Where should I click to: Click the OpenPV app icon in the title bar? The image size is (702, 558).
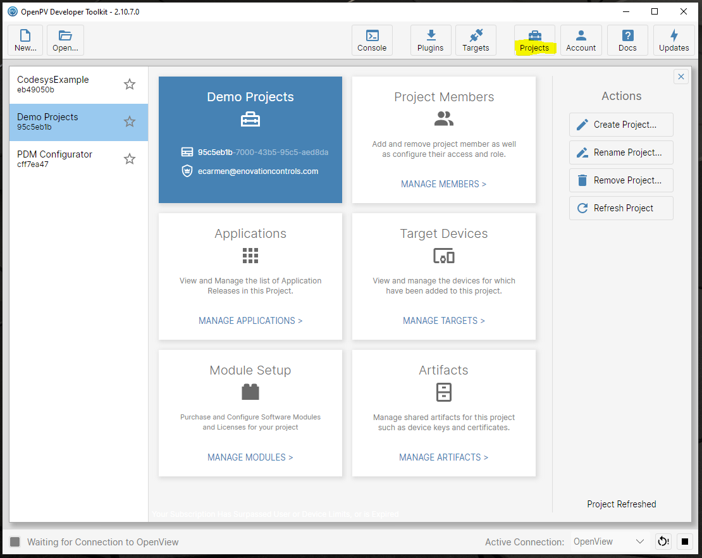[13, 11]
